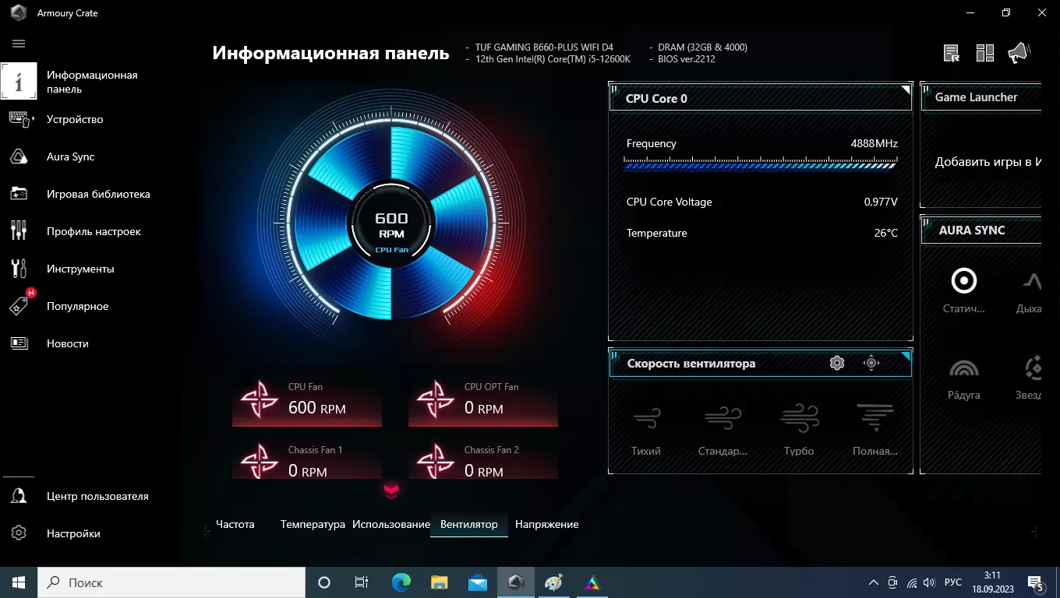This screenshot has height=598, width=1060.
Task: Click left edge page arrow on tab bar
Action: [x=207, y=531]
